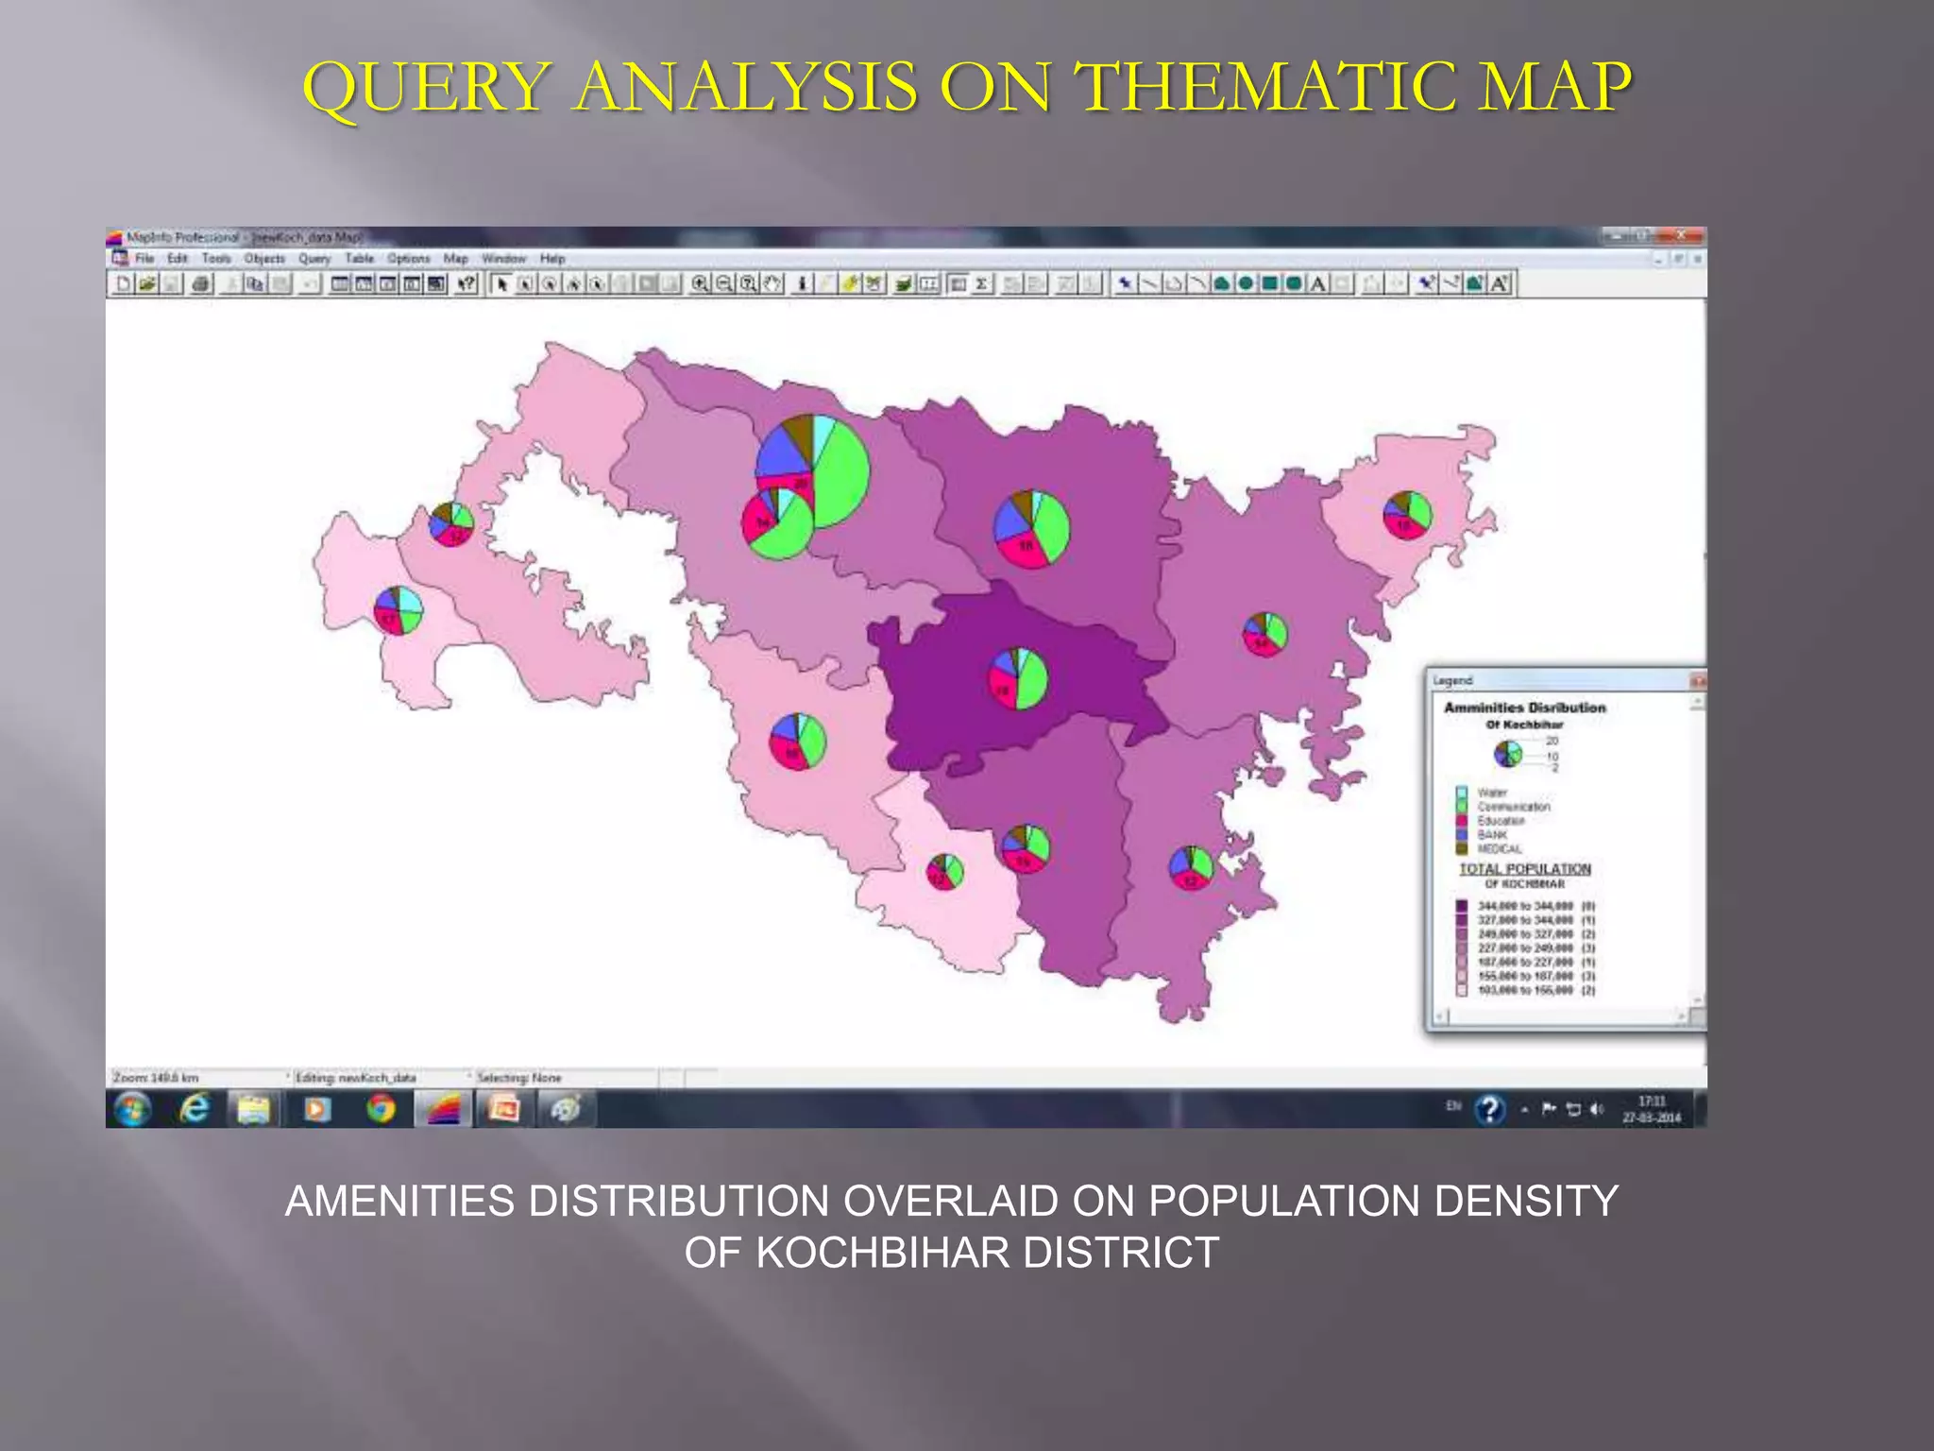This screenshot has width=1934, height=1451.
Task: Click the Communication green legend swatch
Action: click(1462, 807)
